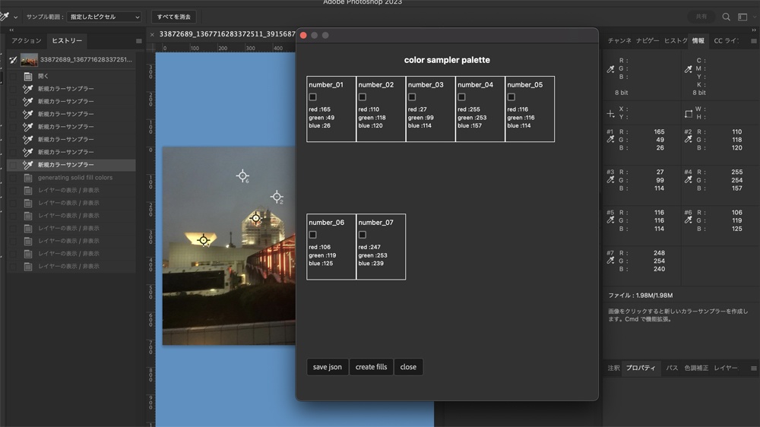Select the generating solid fill colors state
Viewport: 760px width, 427px height.
(x=71, y=177)
